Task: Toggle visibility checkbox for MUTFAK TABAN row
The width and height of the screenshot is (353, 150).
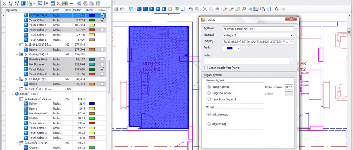Action: (102, 15)
